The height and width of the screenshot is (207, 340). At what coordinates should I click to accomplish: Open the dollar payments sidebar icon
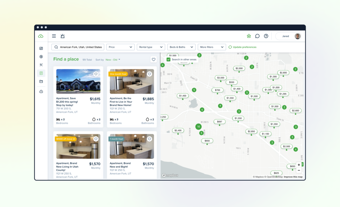point(41,57)
